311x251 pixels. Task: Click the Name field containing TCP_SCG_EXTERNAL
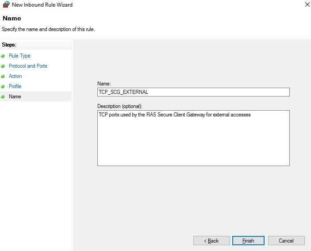point(193,92)
